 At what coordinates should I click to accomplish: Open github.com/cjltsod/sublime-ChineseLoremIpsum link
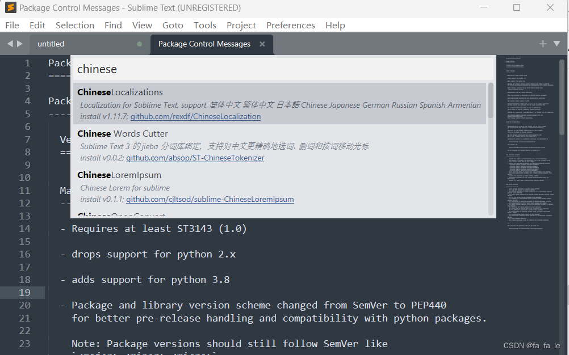click(210, 199)
